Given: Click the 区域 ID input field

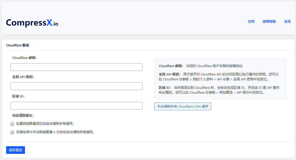Looking at the screenshot, I should point(76,106).
